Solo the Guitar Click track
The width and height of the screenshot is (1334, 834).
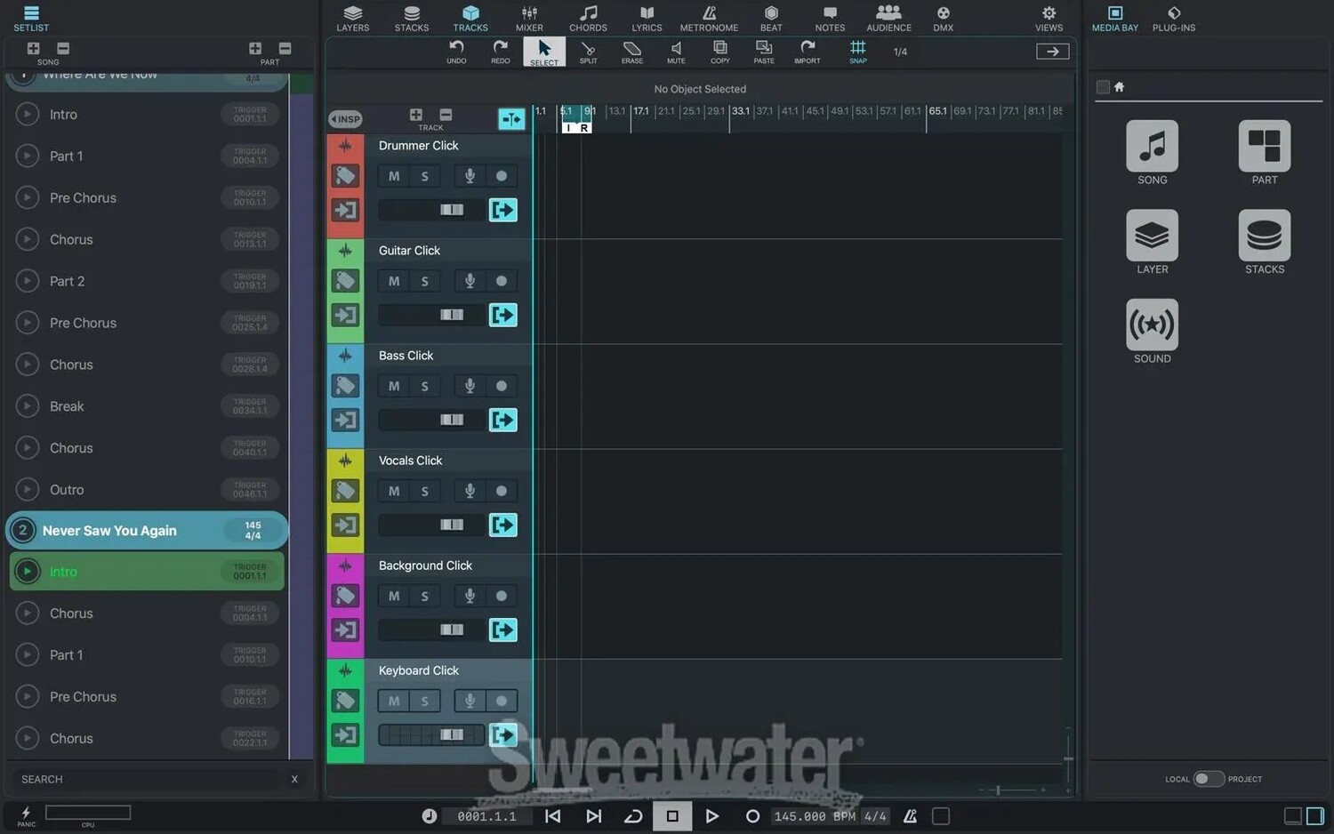(x=425, y=281)
